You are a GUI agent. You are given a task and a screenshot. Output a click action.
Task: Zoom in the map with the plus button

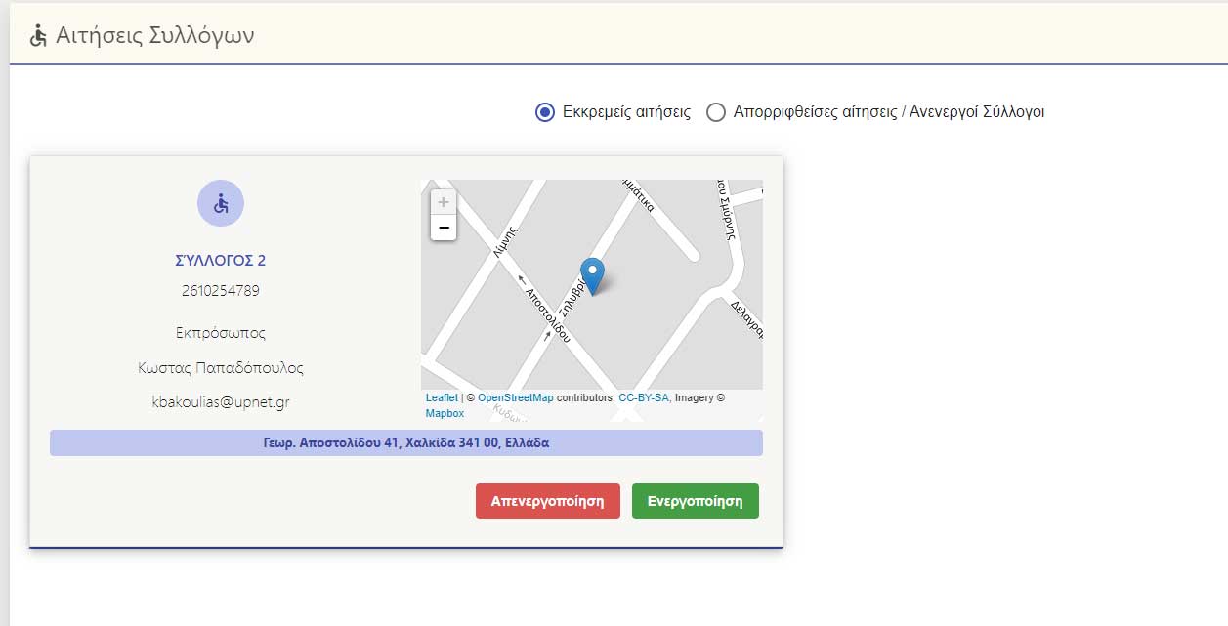(x=444, y=202)
